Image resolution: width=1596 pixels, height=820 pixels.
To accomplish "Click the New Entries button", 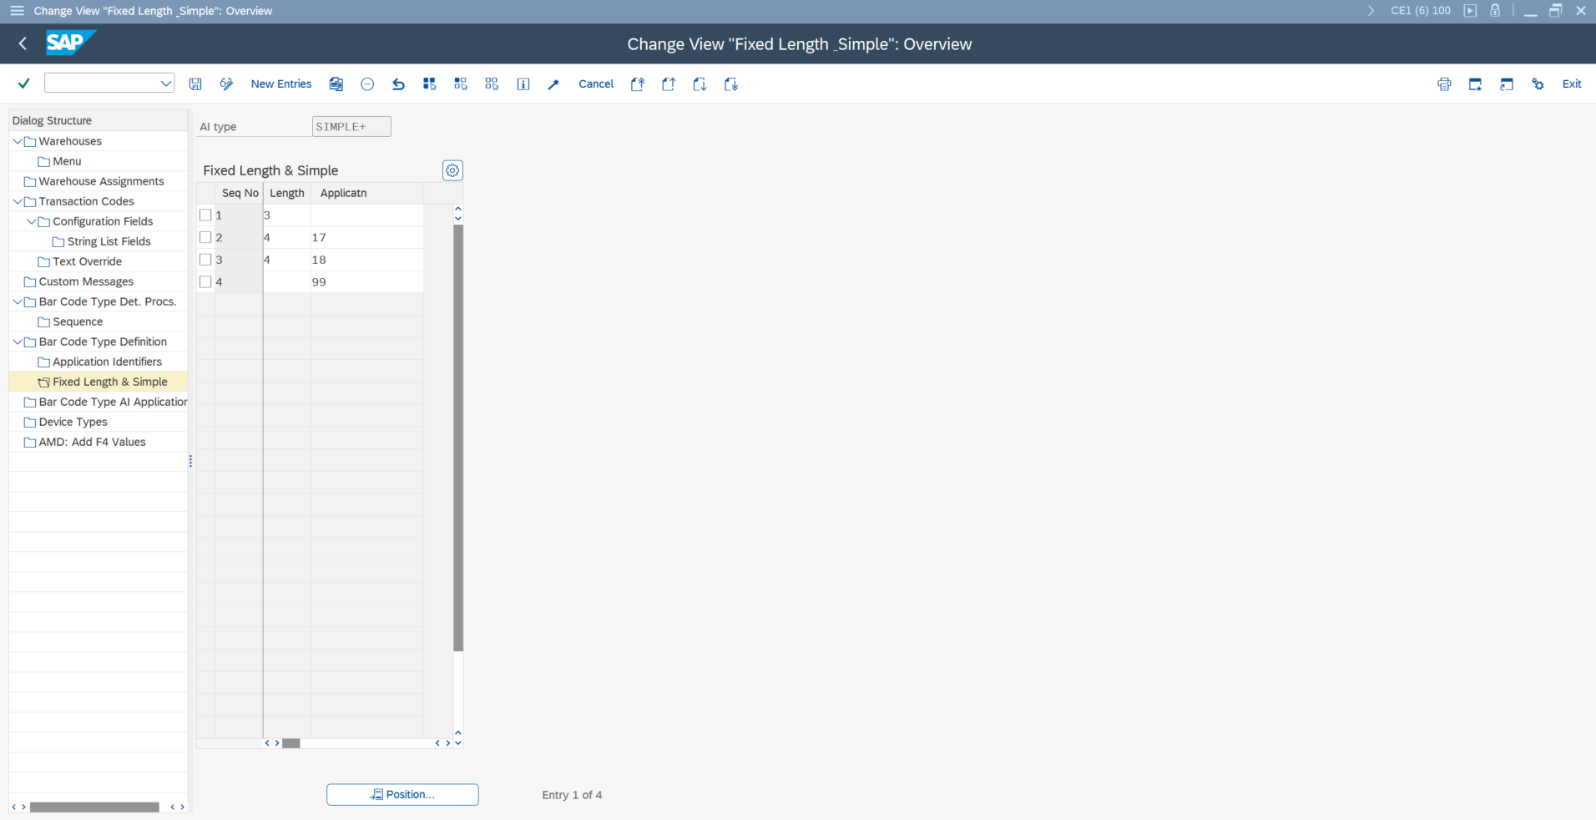I will pyautogui.click(x=281, y=84).
